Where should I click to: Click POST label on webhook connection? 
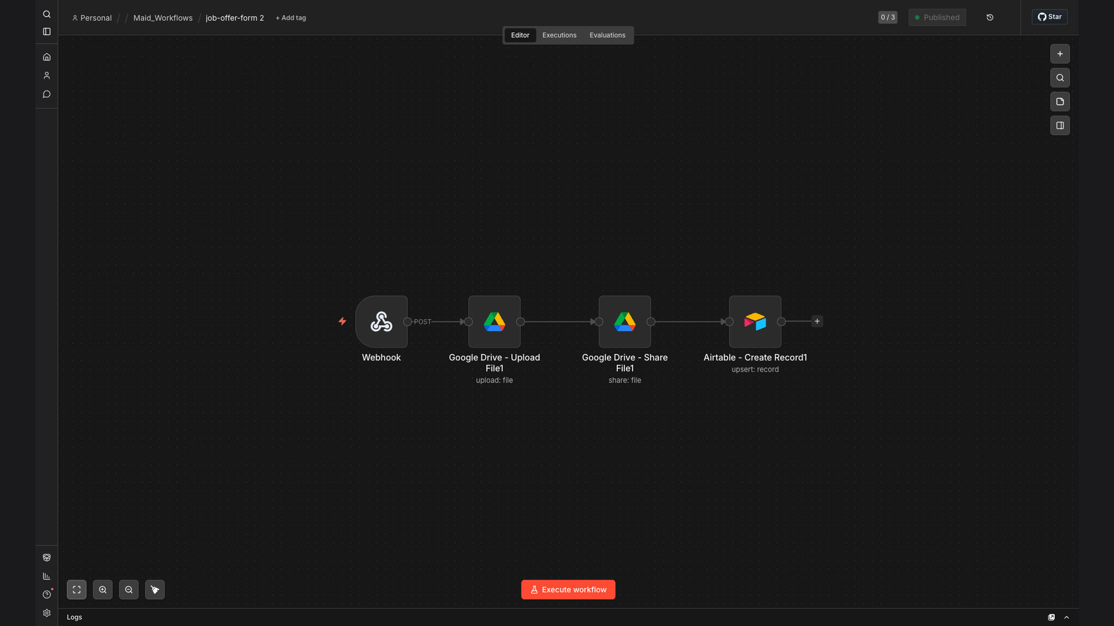click(x=422, y=322)
